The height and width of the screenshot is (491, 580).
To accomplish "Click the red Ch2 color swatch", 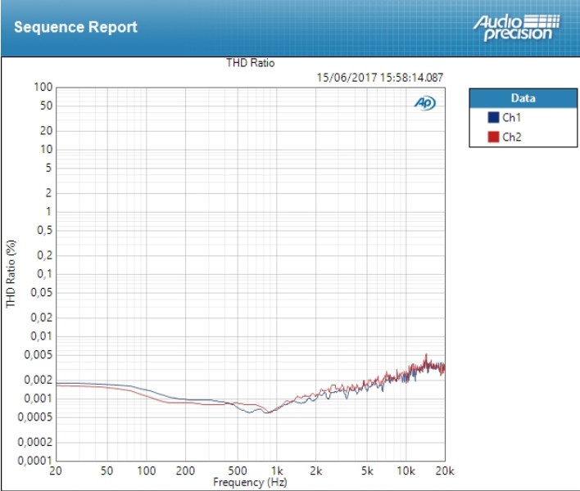I will (493, 137).
